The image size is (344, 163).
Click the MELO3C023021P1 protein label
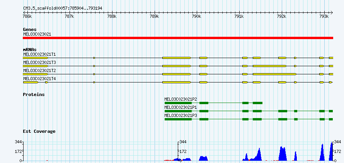pos(181,107)
